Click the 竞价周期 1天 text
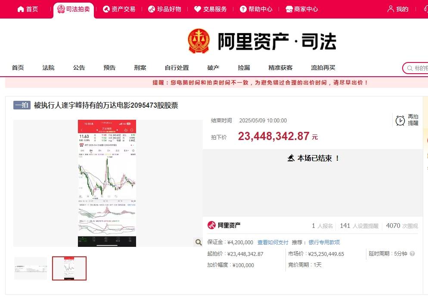The image size is (428, 299). pos(305,265)
